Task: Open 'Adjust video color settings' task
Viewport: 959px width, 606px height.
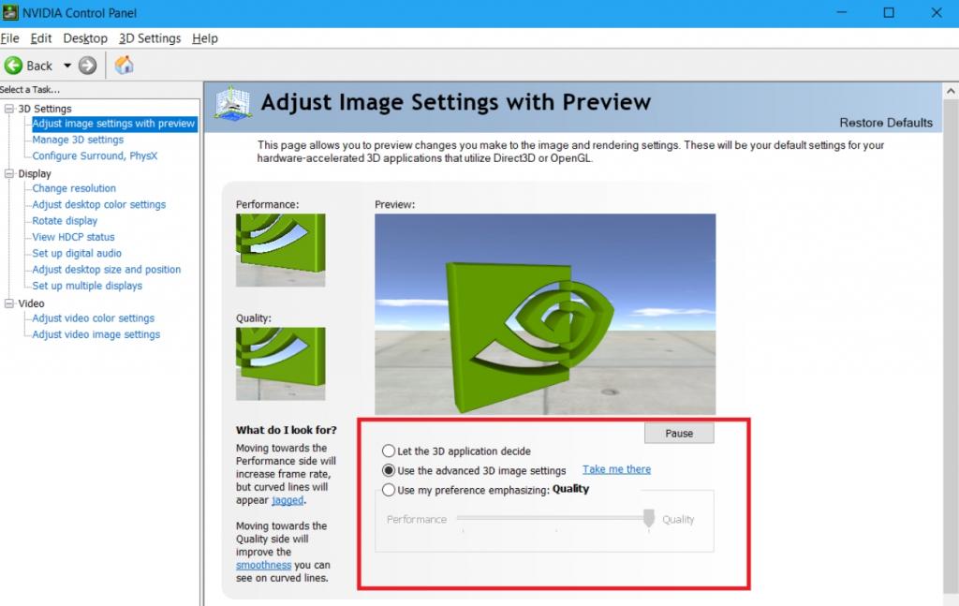Action: 93,318
